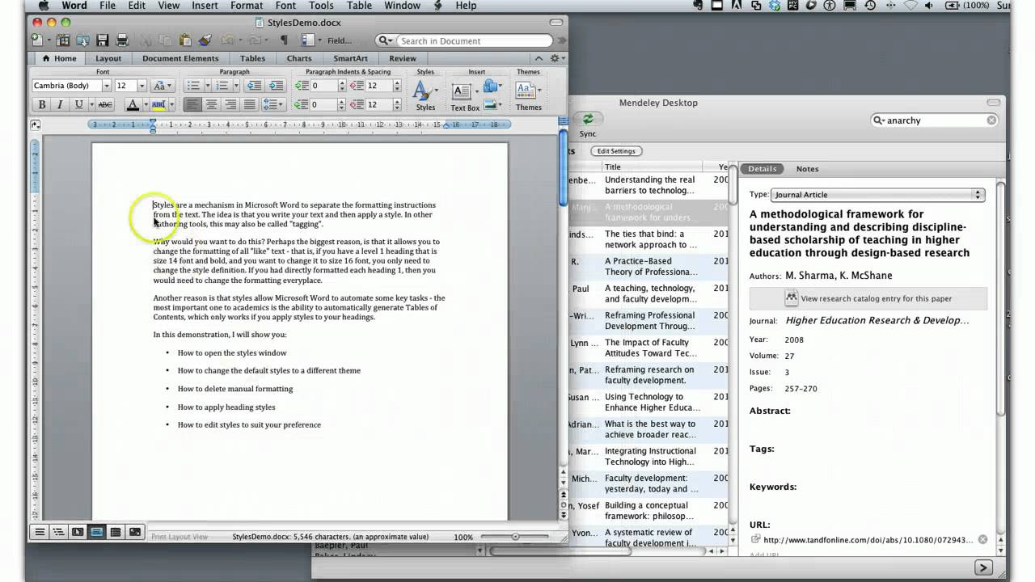Switch to Draft view in status bar
Viewport: 1035px width, 582px height.
tap(40, 532)
